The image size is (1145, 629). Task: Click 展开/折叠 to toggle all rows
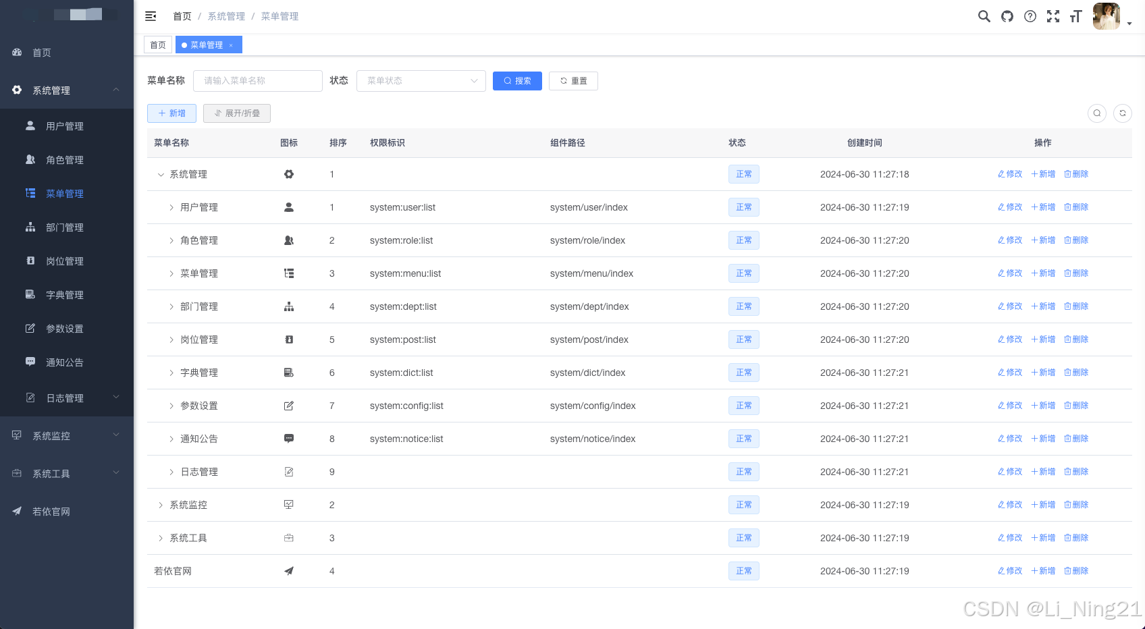pyautogui.click(x=236, y=113)
